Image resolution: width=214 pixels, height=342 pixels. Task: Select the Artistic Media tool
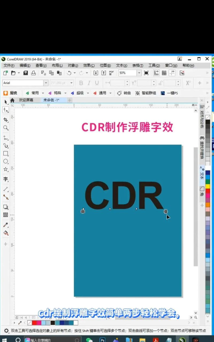(x=6, y=145)
